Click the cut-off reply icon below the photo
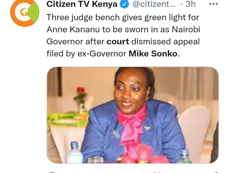Screen dimensions: 229x173 click(53, 172)
